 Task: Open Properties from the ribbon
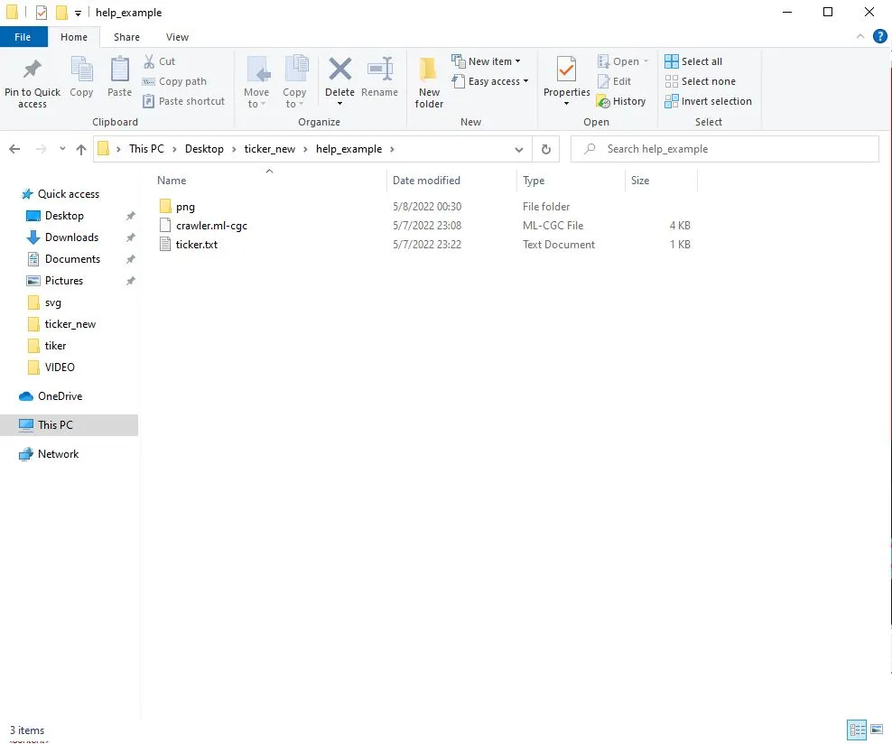566,70
